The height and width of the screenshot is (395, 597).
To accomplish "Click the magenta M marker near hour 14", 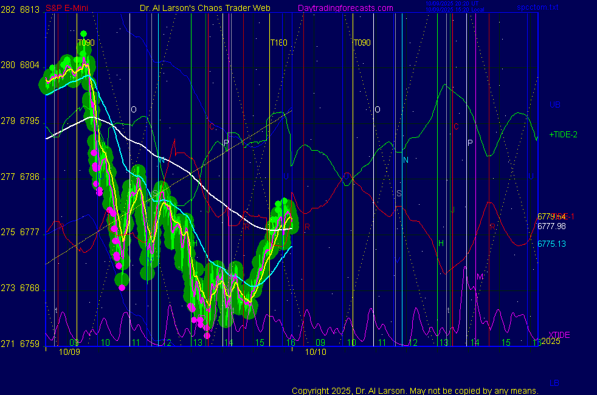I will pos(480,276).
